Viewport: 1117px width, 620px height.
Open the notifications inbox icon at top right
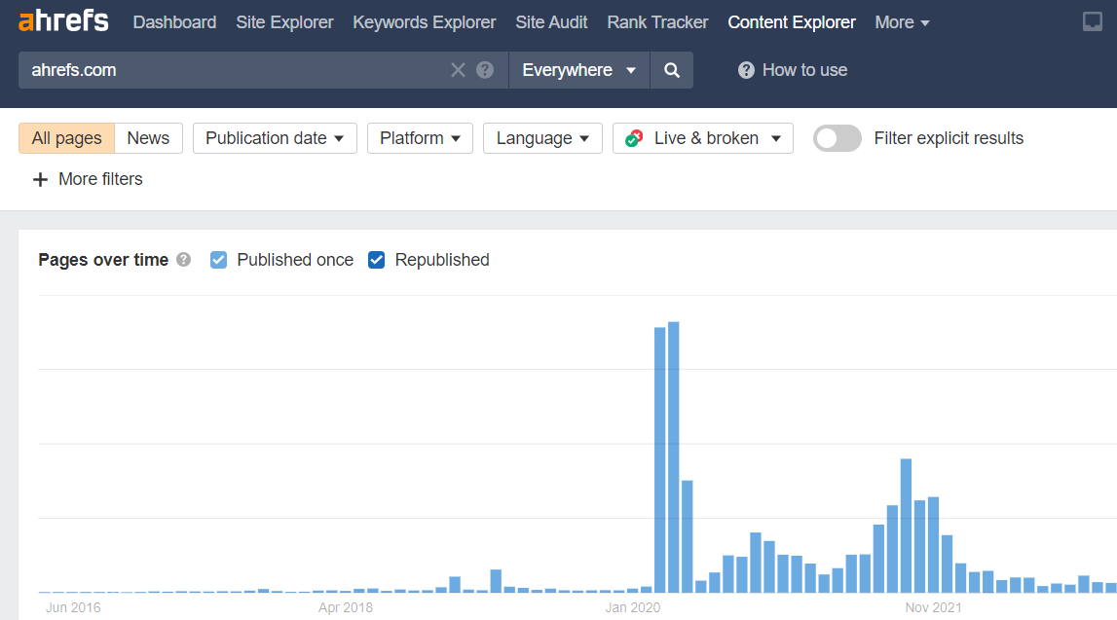(1092, 21)
